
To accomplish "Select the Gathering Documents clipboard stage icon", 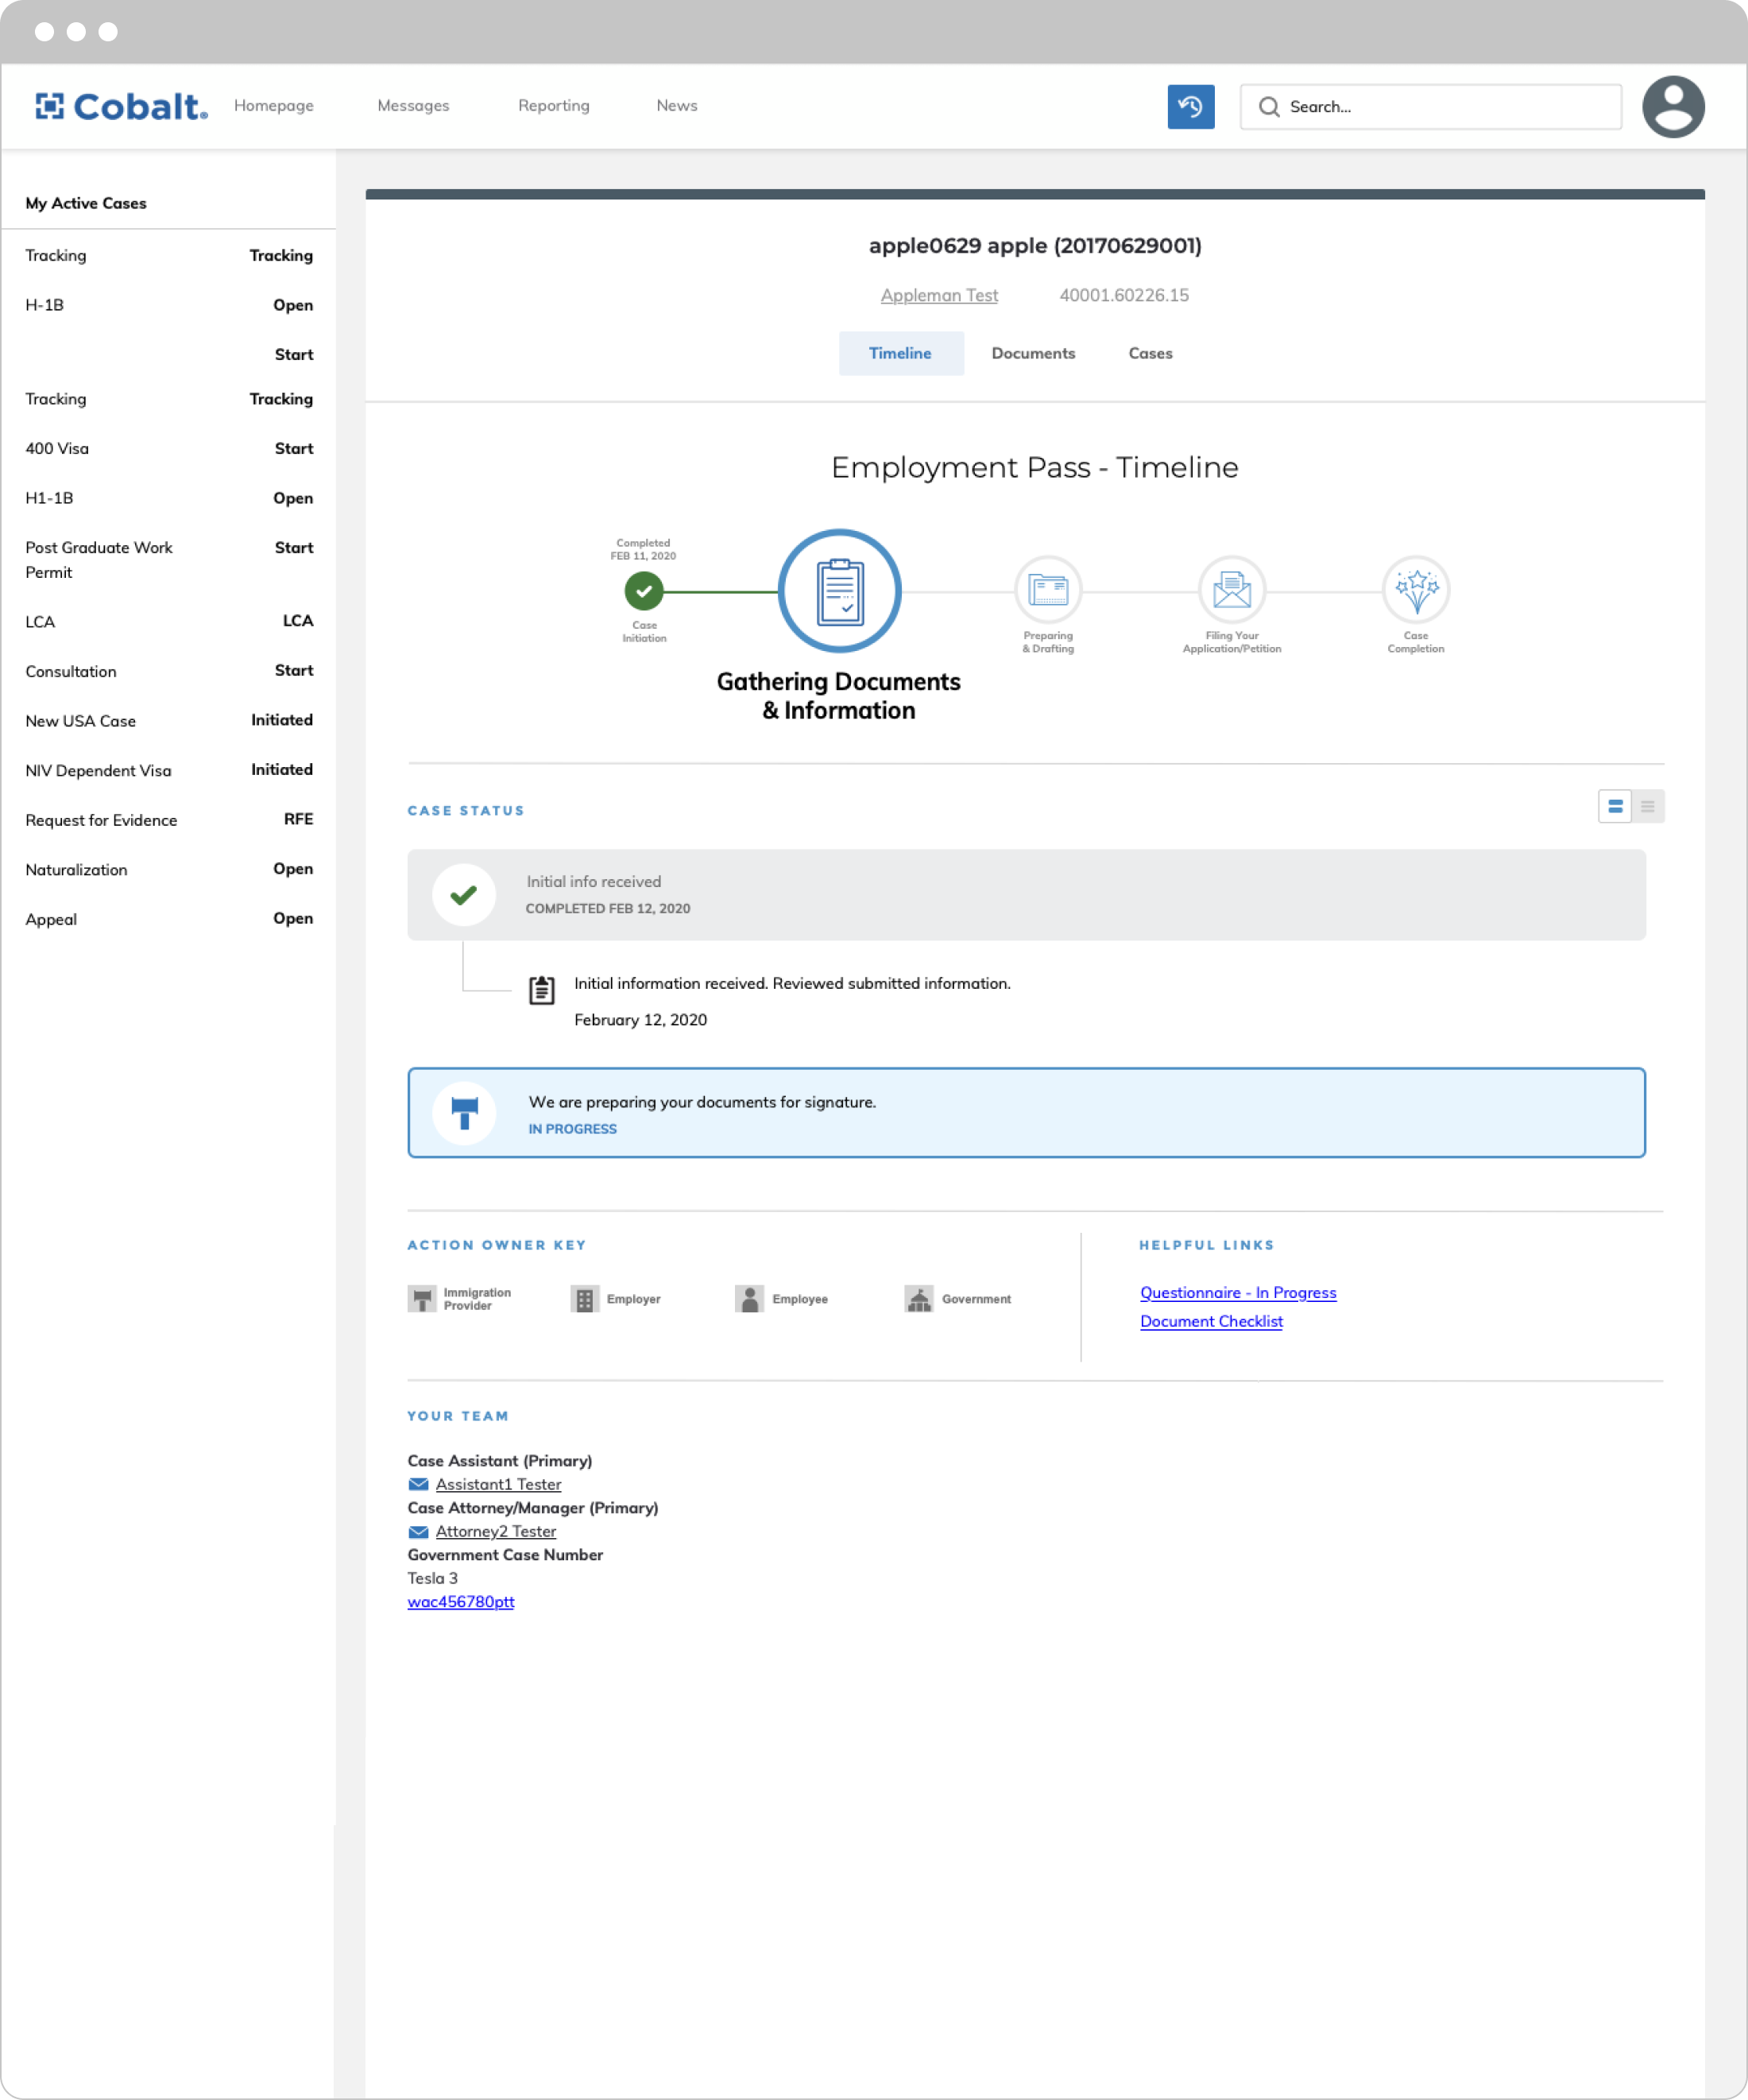I will [x=840, y=591].
